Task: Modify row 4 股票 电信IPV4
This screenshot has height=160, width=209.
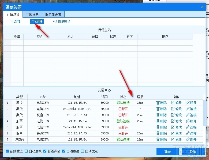Action: click(176, 121)
